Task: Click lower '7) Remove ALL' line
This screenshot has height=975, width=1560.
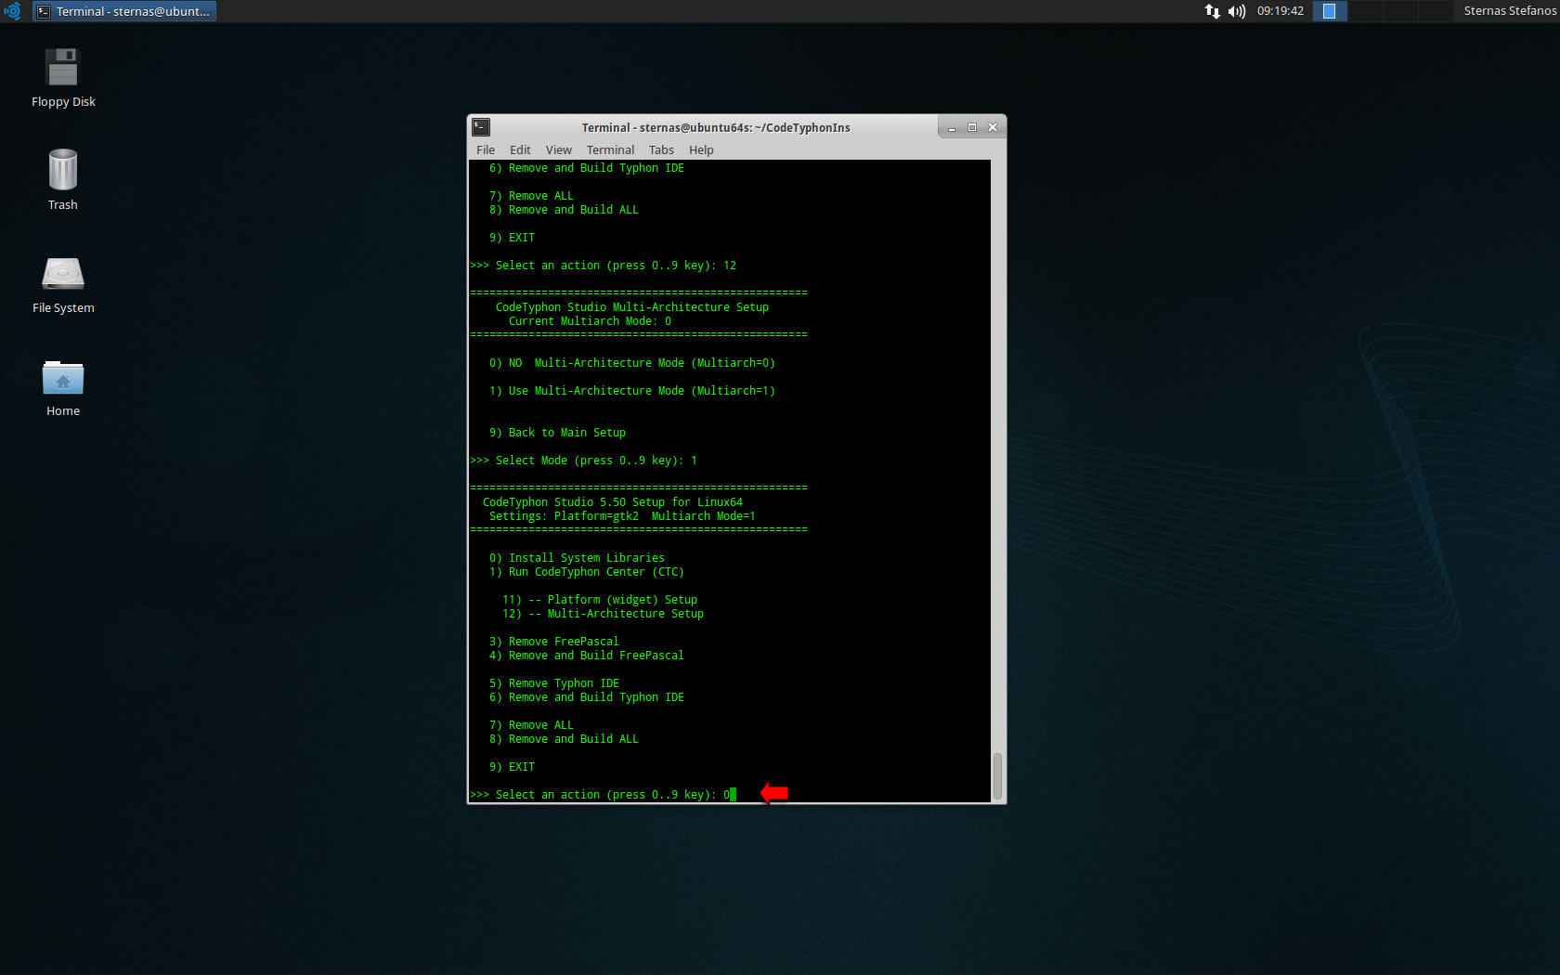Action: coord(531,725)
